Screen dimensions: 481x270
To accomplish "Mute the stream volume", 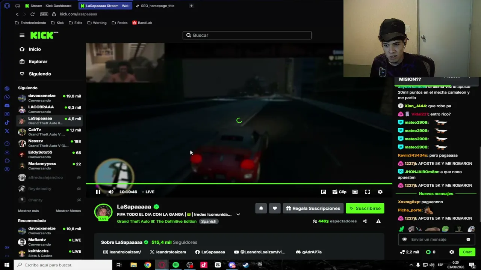I will point(111,192).
